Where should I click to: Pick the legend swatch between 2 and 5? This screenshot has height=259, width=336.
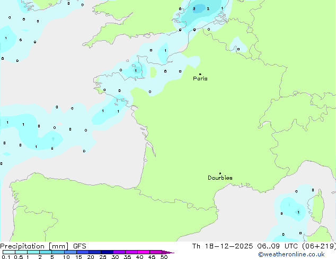click(46, 252)
